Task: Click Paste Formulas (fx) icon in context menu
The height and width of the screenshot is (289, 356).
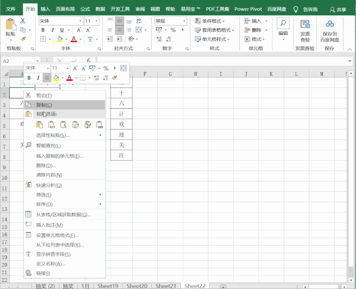Action: tap(64, 124)
